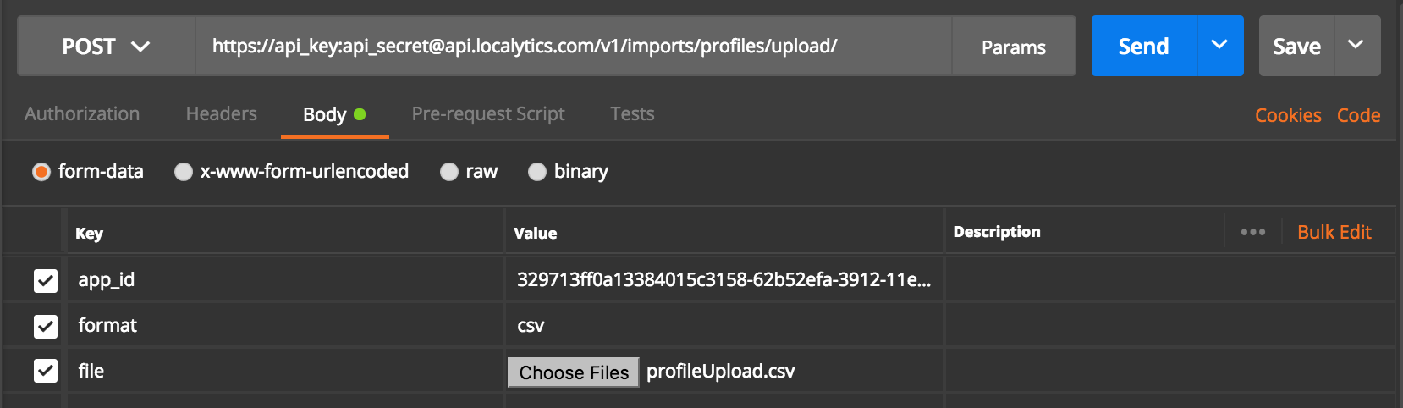Choose the binary body type
Viewport: 1403px width, 408px height.
click(x=537, y=172)
